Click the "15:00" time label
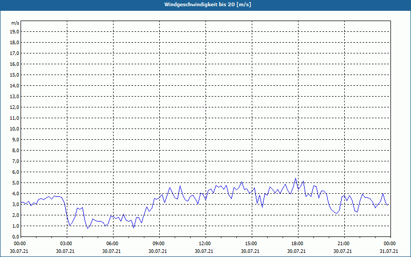This screenshot has height=257, width=411. click(x=250, y=244)
